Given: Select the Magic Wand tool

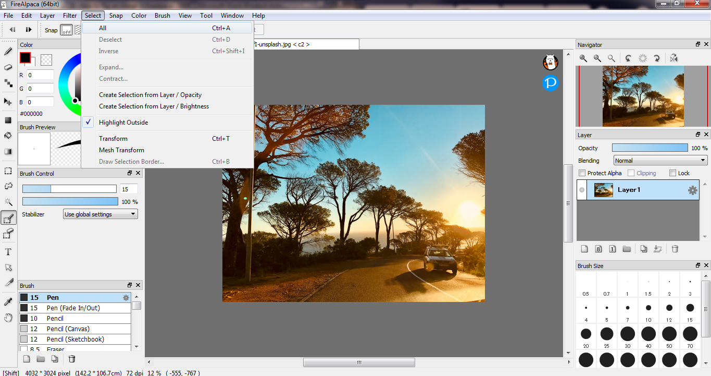Looking at the screenshot, I should coord(8,202).
